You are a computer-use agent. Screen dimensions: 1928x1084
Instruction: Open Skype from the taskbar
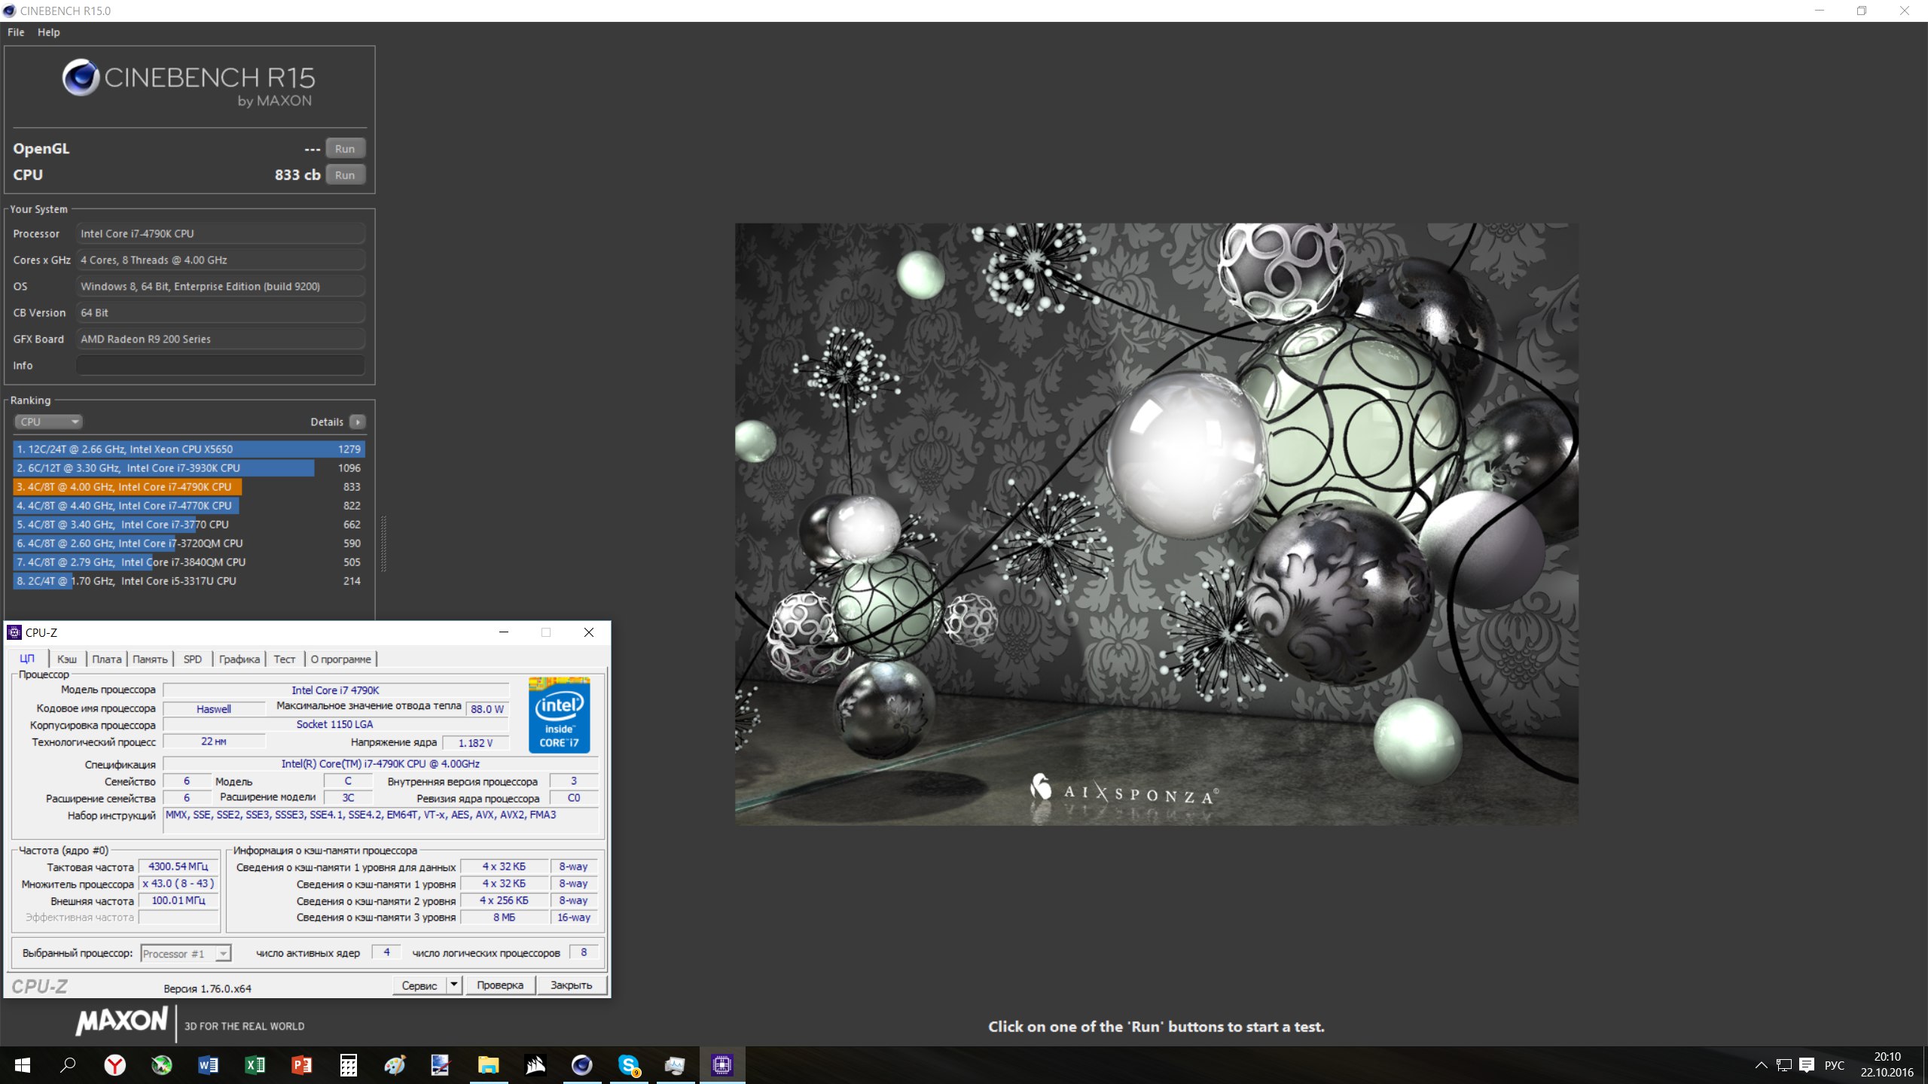tap(628, 1064)
